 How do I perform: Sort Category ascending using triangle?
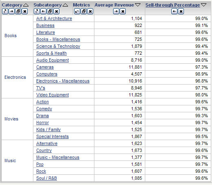tap(26, 5)
